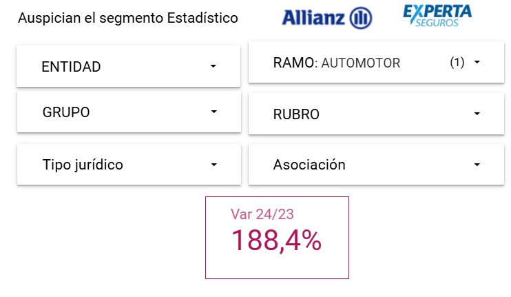Click the RAMO label text

pos(293,63)
